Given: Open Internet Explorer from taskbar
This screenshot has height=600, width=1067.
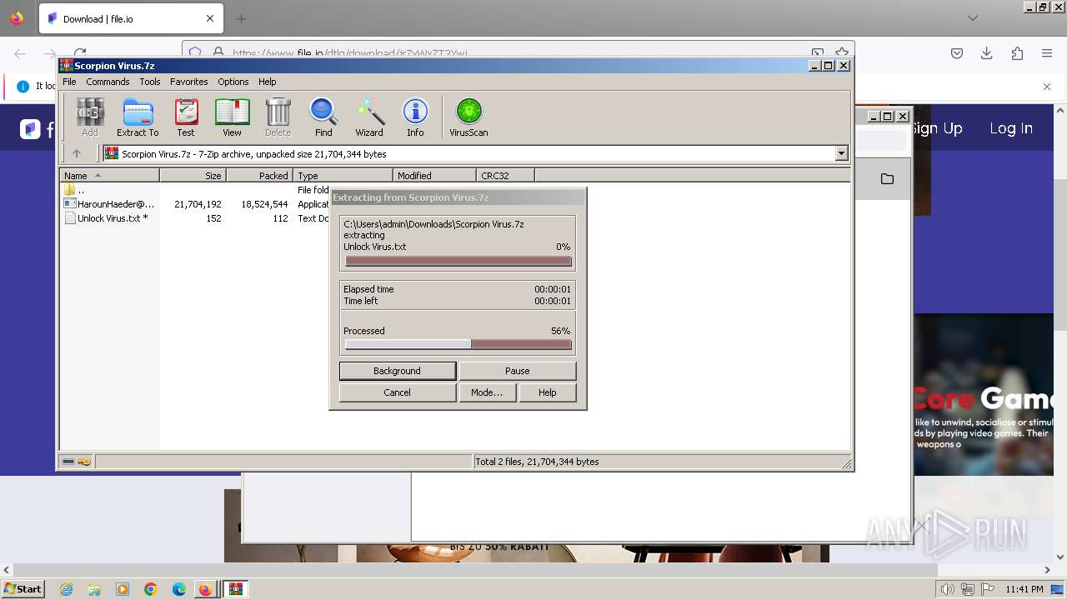Looking at the screenshot, I should click(66, 589).
